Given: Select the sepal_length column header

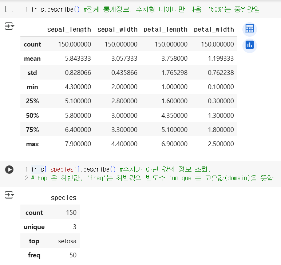Looking at the screenshot, I should [69, 29].
